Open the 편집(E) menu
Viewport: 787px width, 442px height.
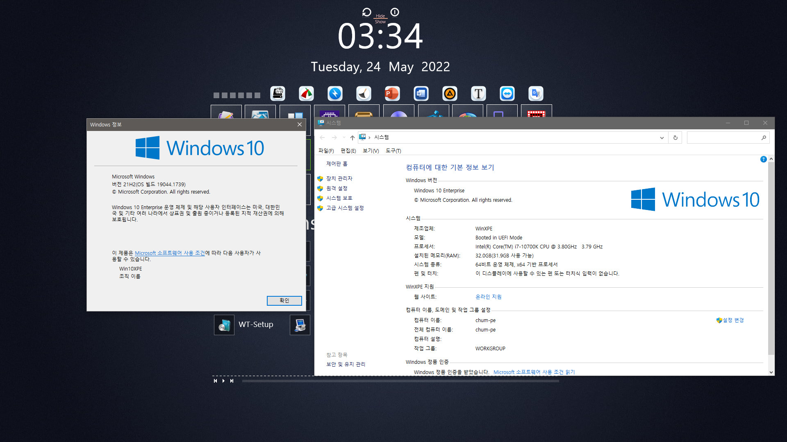(348, 151)
